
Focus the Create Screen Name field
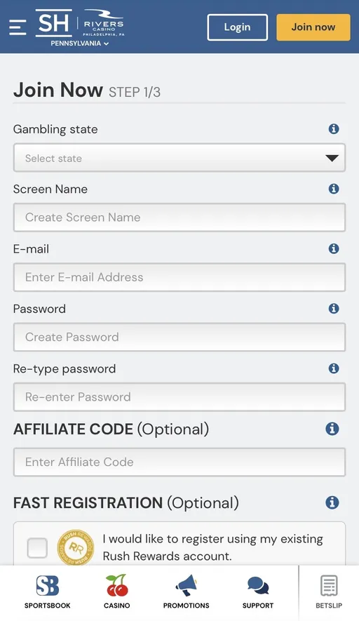coord(179,218)
